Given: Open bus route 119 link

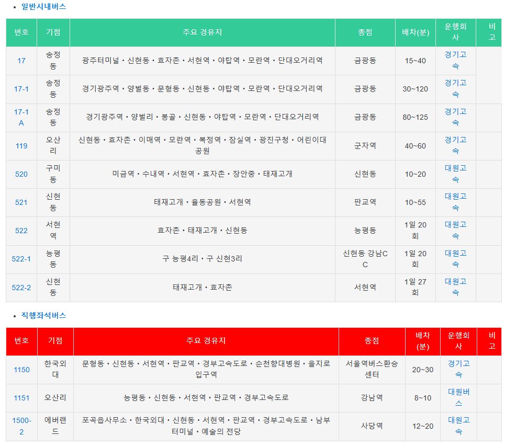Looking at the screenshot, I should 21,146.
